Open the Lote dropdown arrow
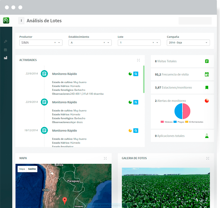Viewport: 220px width, 208px height. (x=157, y=43)
